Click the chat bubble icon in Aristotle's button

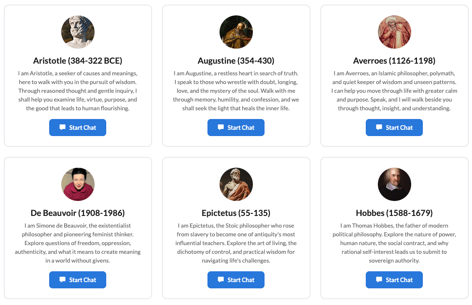tap(62, 128)
